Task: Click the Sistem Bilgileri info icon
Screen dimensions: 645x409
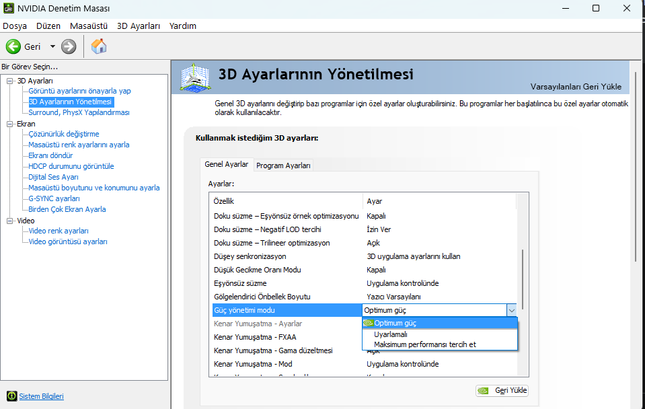Action: pyautogui.click(x=12, y=396)
